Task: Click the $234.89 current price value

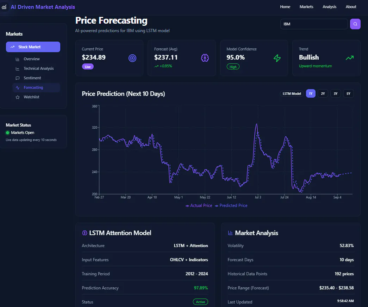Action: [x=94, y=57]
